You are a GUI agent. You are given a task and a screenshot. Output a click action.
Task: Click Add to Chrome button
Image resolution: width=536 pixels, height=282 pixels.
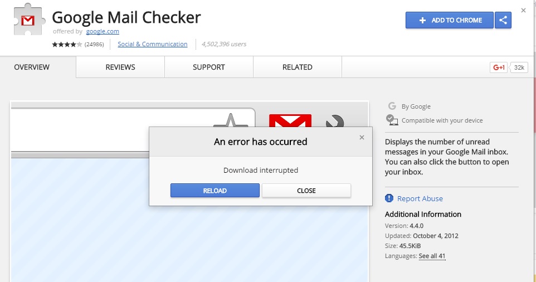pyautogui.click(x=450, y=21)
